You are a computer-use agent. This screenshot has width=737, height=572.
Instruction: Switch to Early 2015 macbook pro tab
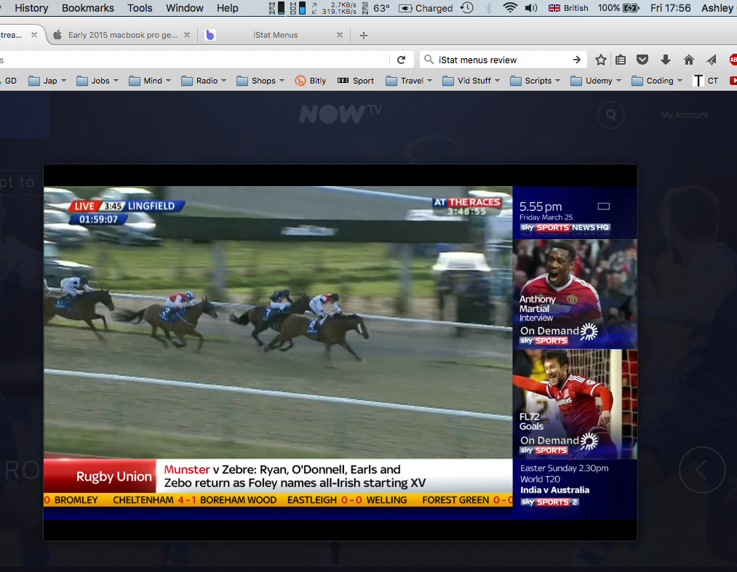122,35
